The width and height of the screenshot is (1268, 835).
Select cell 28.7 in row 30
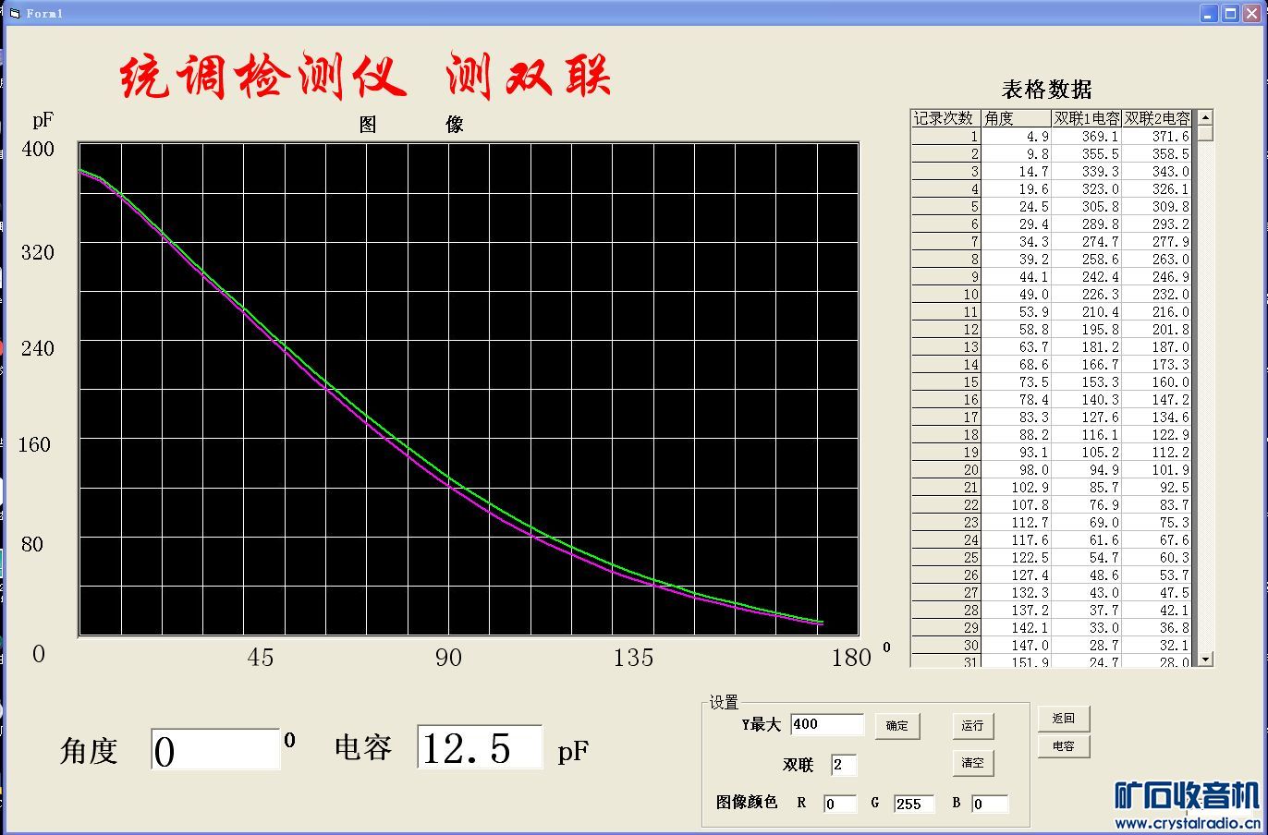pyautogui.click(x=1087, y=646)
